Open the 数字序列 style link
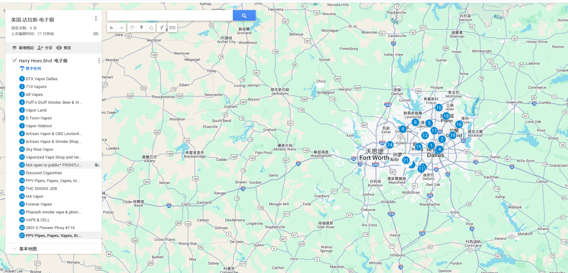The image size is (568, 273). pos(33,68)
